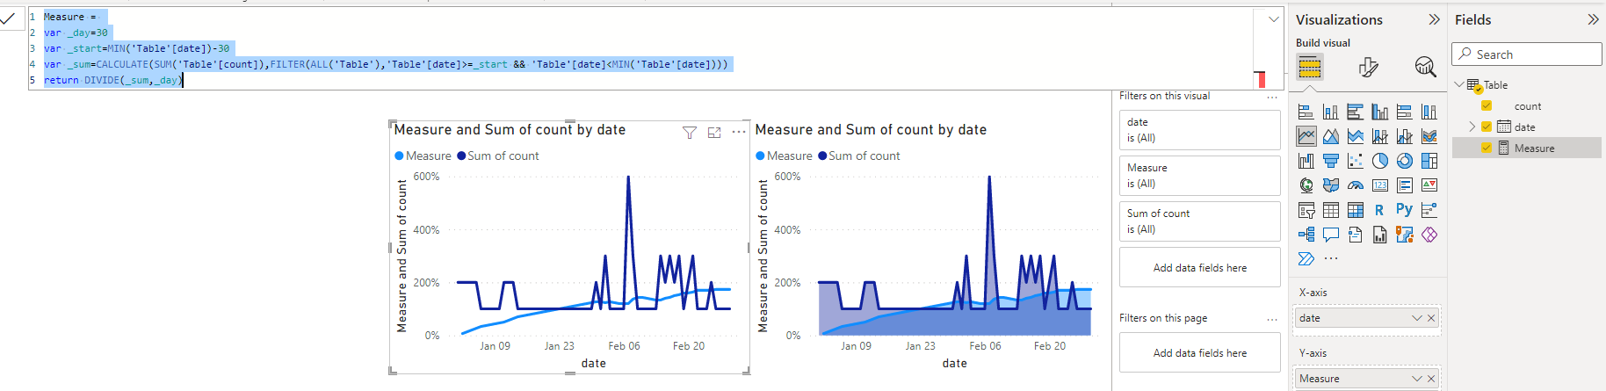Open the Sum of count filter card
This screenshot has width=1606, height=391.
(x=1199, y=221)
